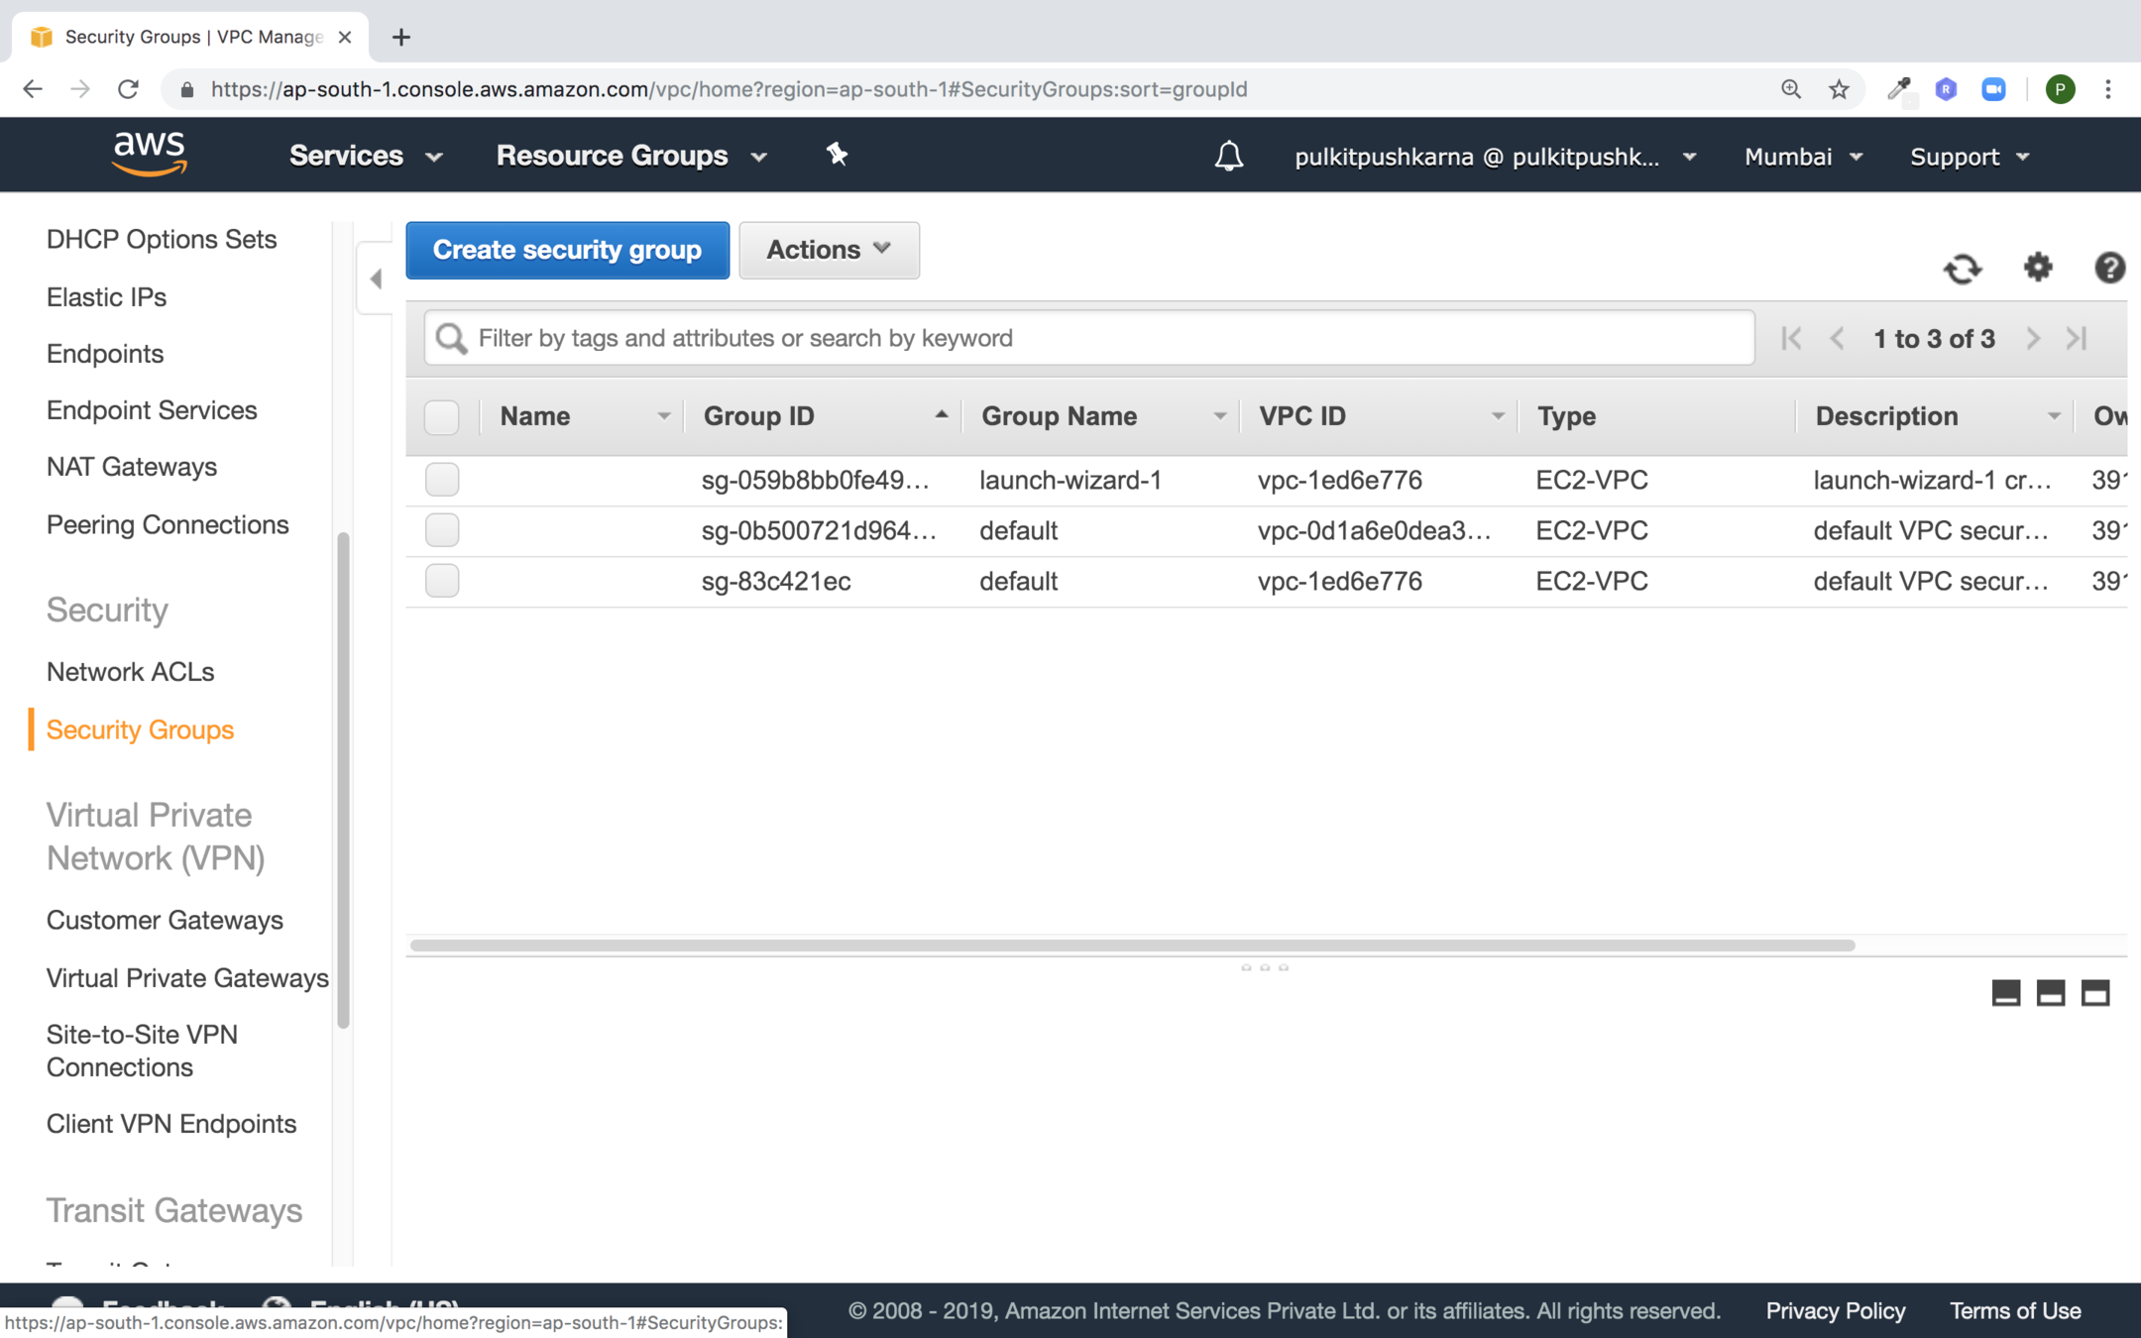Bookmark this page with star icon
The image size is (2141, 1338).
pos(1839,89)
